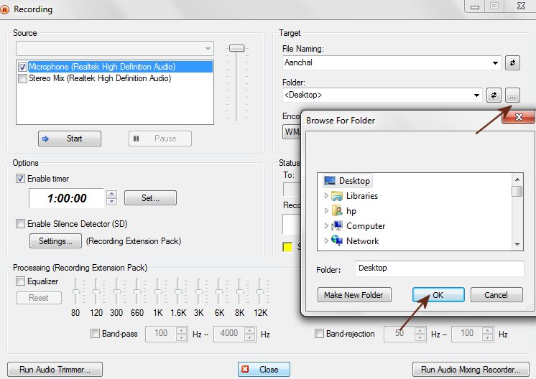The width and height of the screenshot is (536, 379).
Task: Click the 3K equalizer slider
Action: point(199,291)
